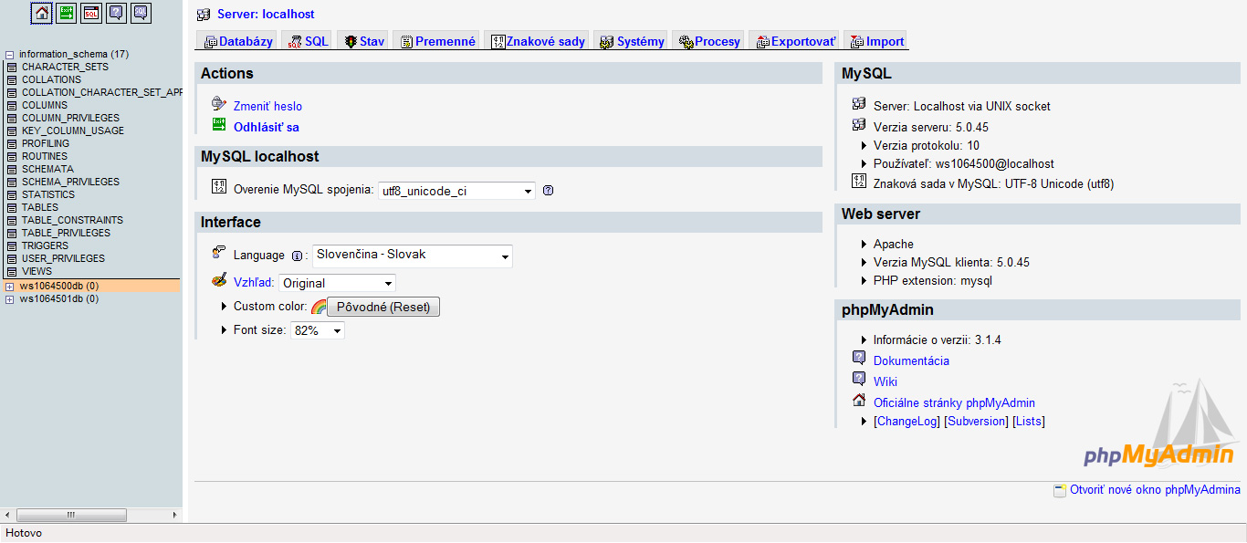Viewport: 1247px width, 543px height.
Task: Open the MySQL connection collation dropdown
Action: [x=456, y=191]
